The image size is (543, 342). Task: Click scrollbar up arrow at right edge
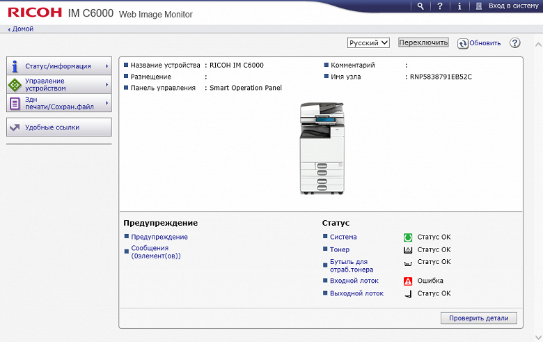(x=538, y=45)
